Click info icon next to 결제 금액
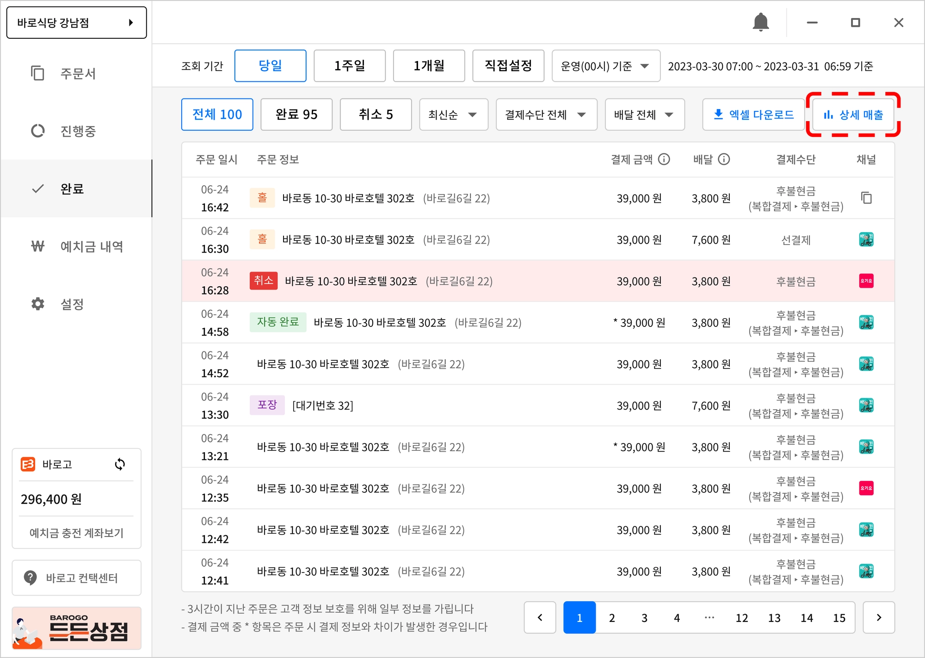This screenshot has width=925, height=658. pos(664,160)
